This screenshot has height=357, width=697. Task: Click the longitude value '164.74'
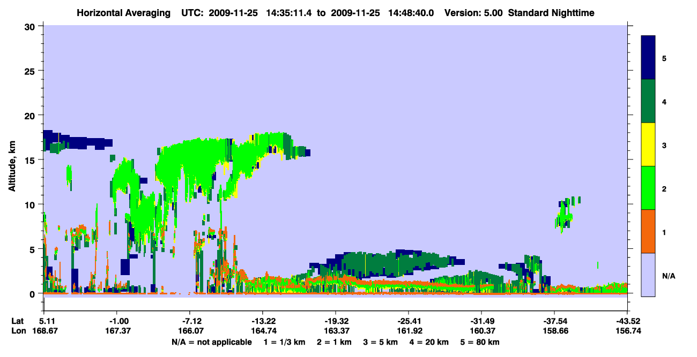tap(263, 331)
